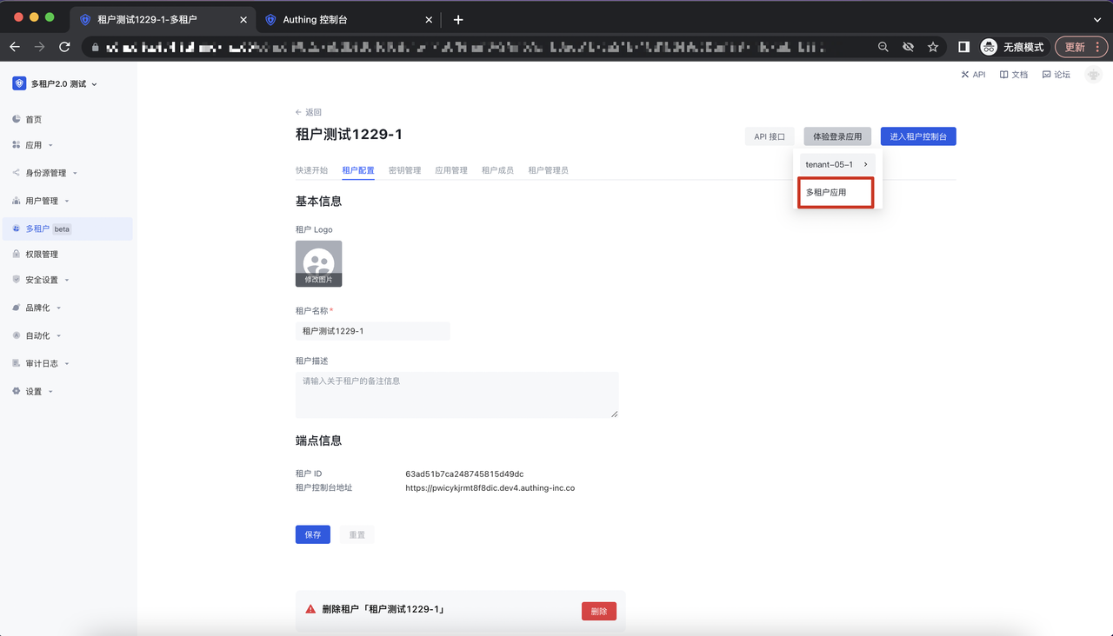Open new browser tab with plus icon
The image size is (1113, 636).
click(x=458, y=19)
